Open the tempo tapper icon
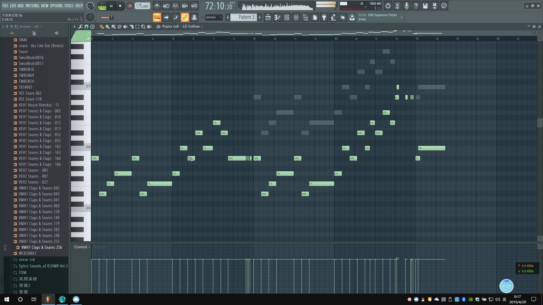This screenshot has height=305, width=543. click(x=333, y=18)
